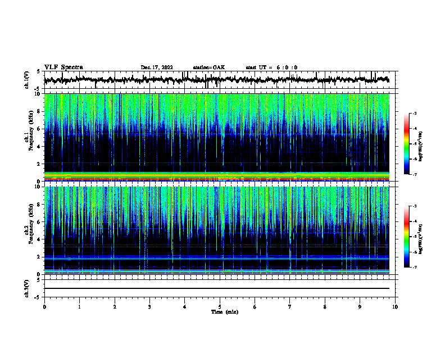Click time axis tick label "1"
The height and width of the screenshot is (344, 445).
pos(79,307)
